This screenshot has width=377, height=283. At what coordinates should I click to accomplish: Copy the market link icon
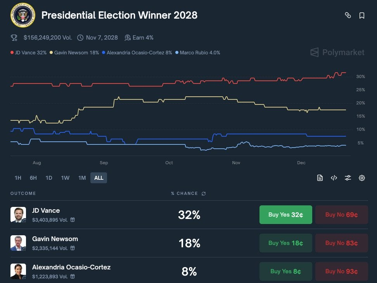click(348, 16)
